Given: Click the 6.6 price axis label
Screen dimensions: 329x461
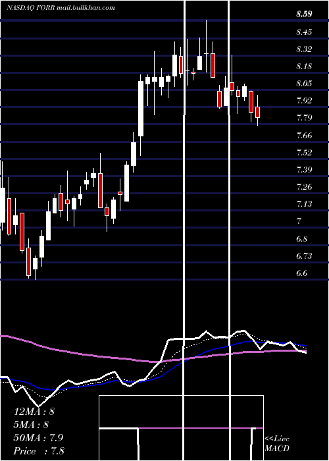Looking at the screenshot, I should click(301, 273).
